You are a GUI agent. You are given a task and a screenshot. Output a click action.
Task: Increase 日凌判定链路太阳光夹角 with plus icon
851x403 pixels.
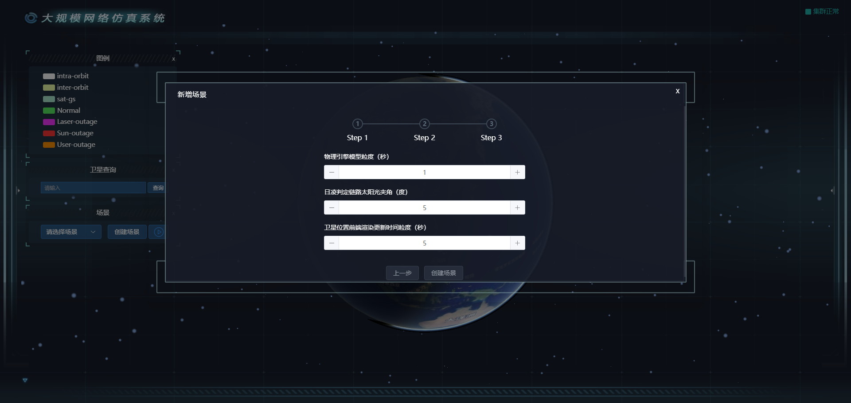coord(517,207)
